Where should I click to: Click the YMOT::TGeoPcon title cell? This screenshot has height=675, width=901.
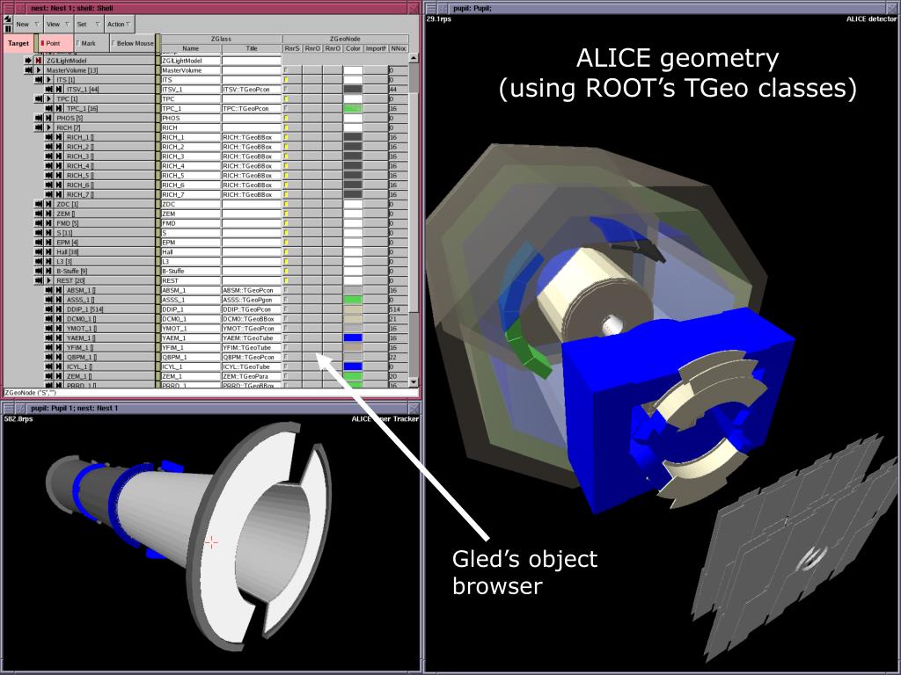(252, 329)
